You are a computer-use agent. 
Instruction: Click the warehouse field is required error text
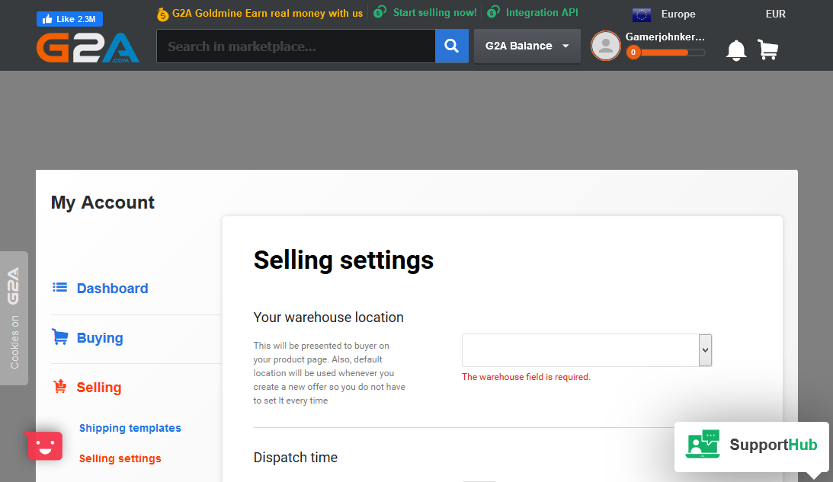click(x=526, y=377)
